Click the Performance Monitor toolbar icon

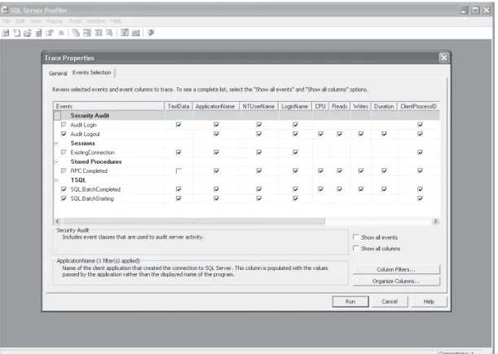(135, 33)
